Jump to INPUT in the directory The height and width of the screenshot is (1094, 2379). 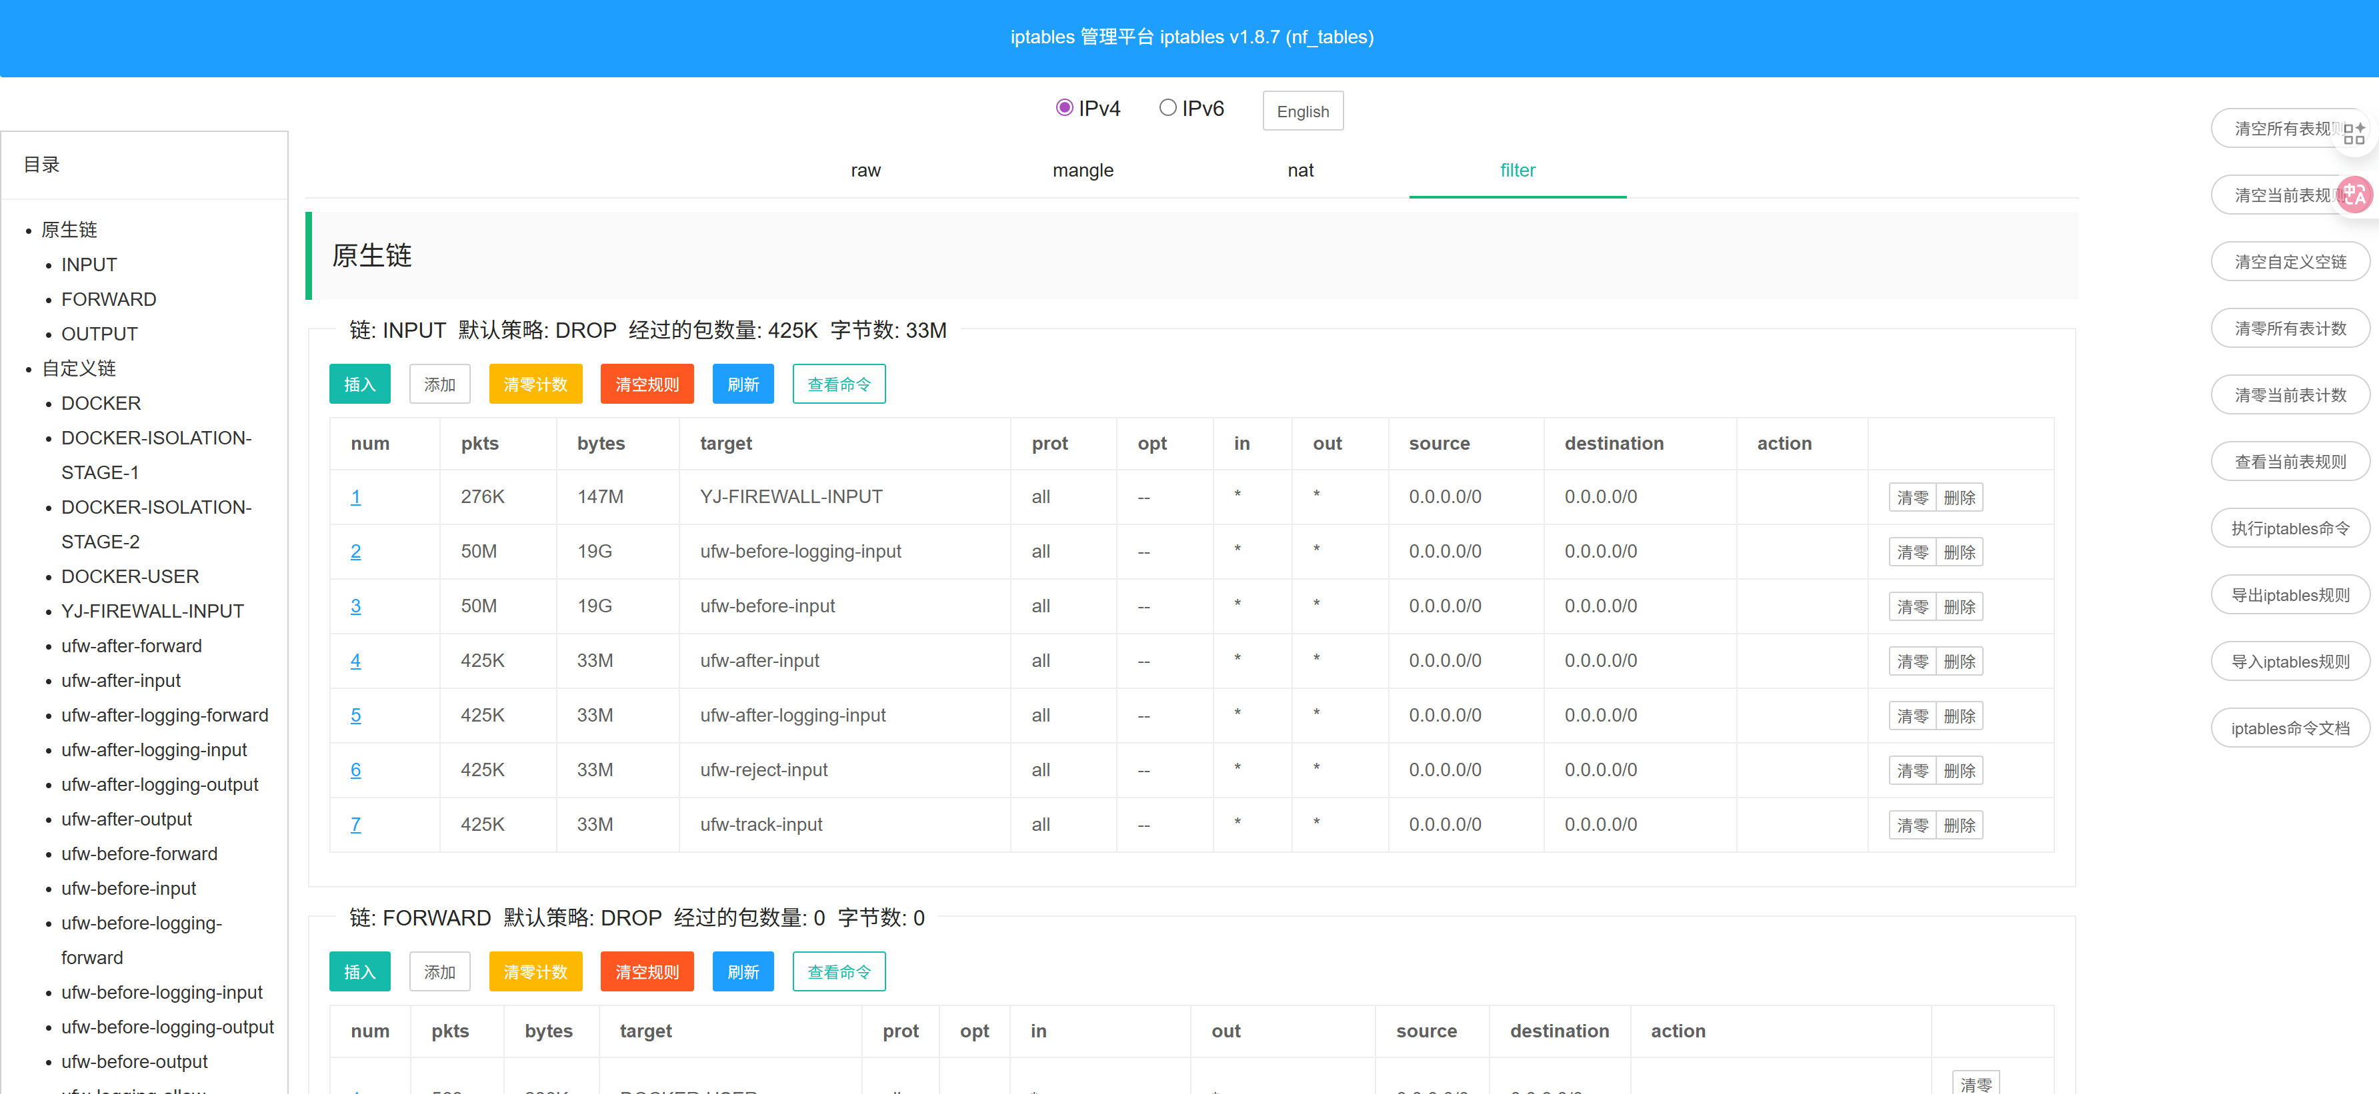(89, 264)
